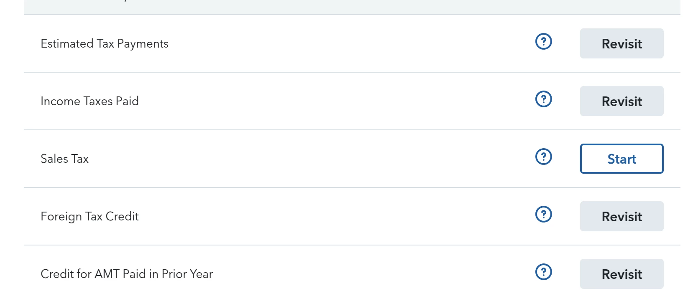Revisit the Foreign Tax Credit section
Screen dimensions: 693x301
click(x=621, y=216)
